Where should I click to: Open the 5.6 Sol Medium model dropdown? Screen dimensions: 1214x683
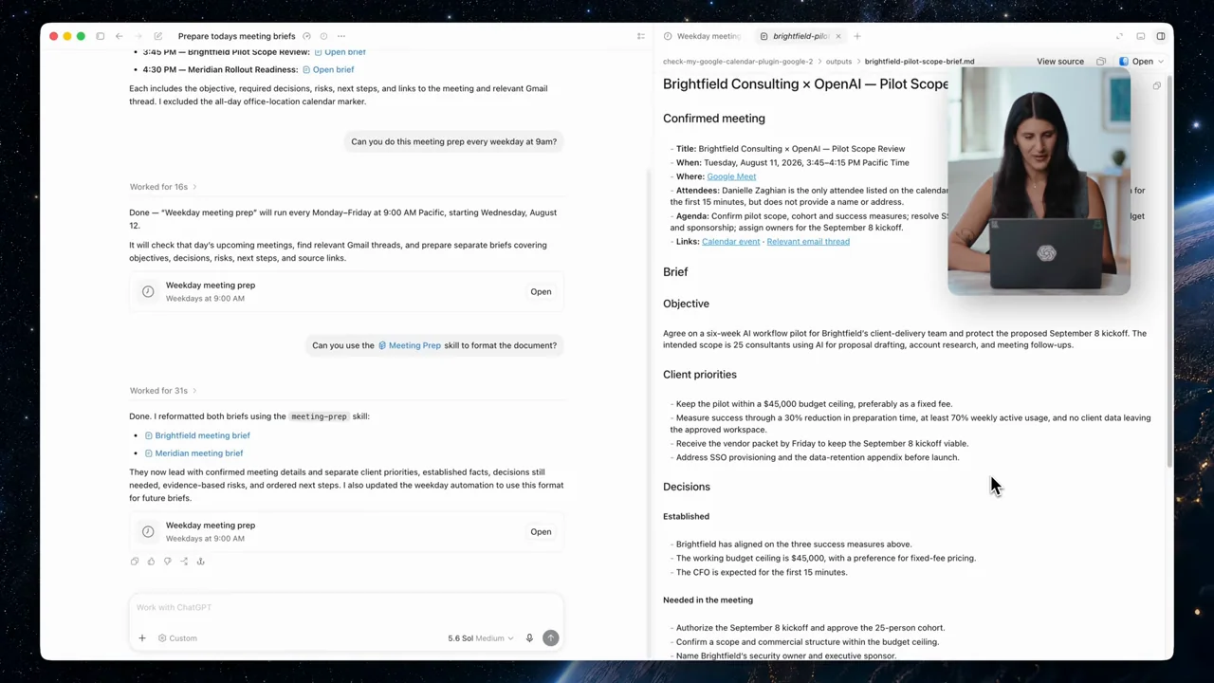[481, 638]
